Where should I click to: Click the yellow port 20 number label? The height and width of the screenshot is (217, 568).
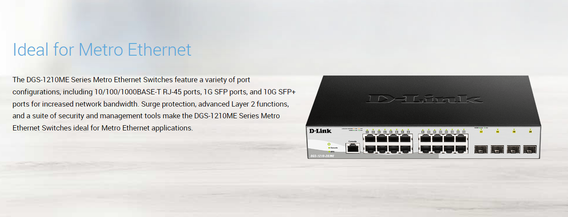(530, 132)
